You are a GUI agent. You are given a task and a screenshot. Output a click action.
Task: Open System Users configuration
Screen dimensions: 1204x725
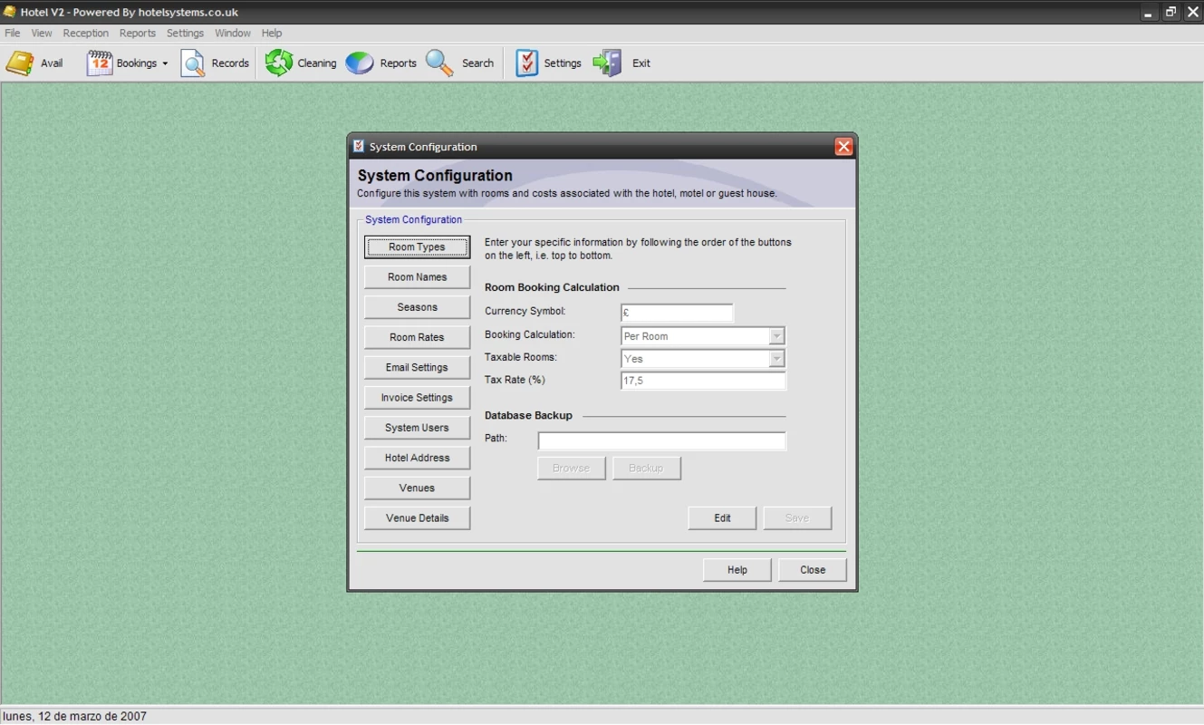(417, 428)
